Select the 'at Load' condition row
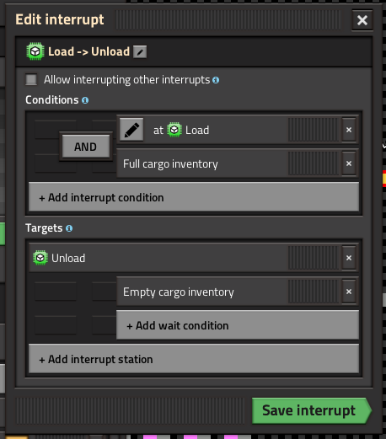Viewport: 386px width, 439px height. coord(238,130)
